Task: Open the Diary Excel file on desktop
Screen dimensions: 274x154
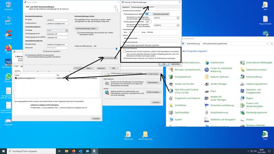Action: click(x=264, y=134)
